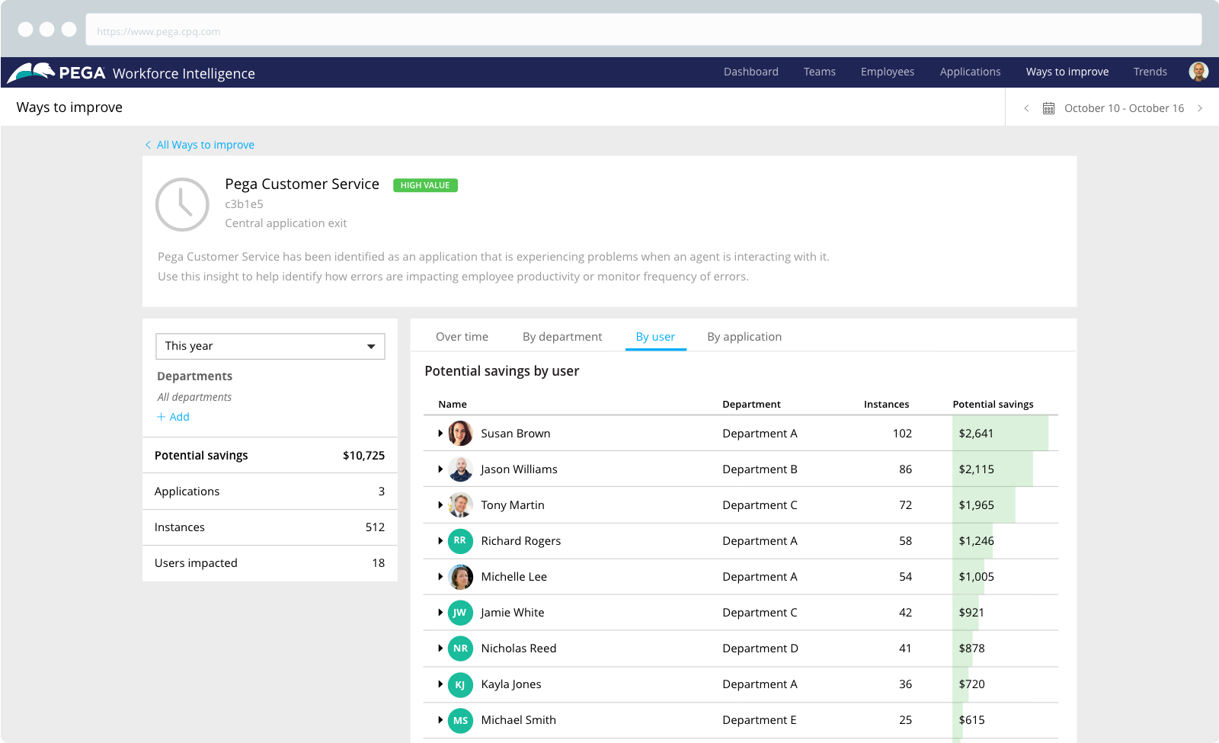Viewport: 1219px width, 743px height.
Task: Click the $2,641 savings bar for Susan Brown
Action: (1000, 433)
